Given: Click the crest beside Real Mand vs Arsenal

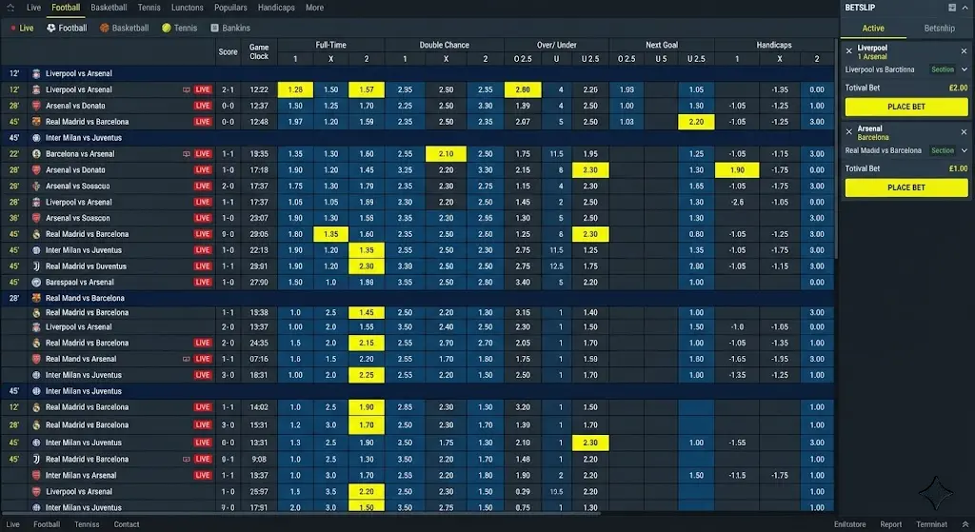Looking at the screenshot, I should tap(36, 359).
